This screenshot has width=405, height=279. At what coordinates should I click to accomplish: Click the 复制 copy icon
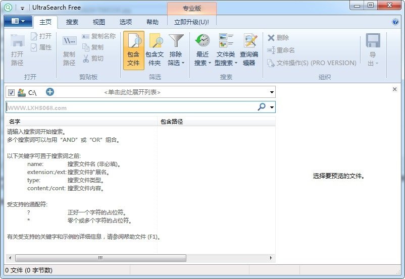click(x=85, y=47)
